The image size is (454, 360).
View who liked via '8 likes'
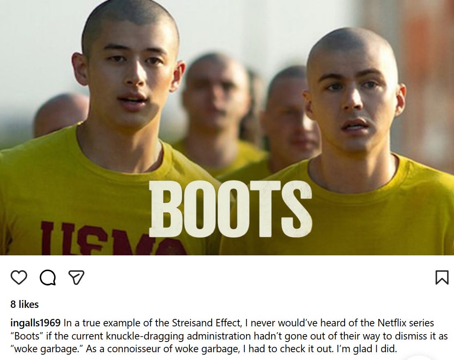(x=24, y=304)
